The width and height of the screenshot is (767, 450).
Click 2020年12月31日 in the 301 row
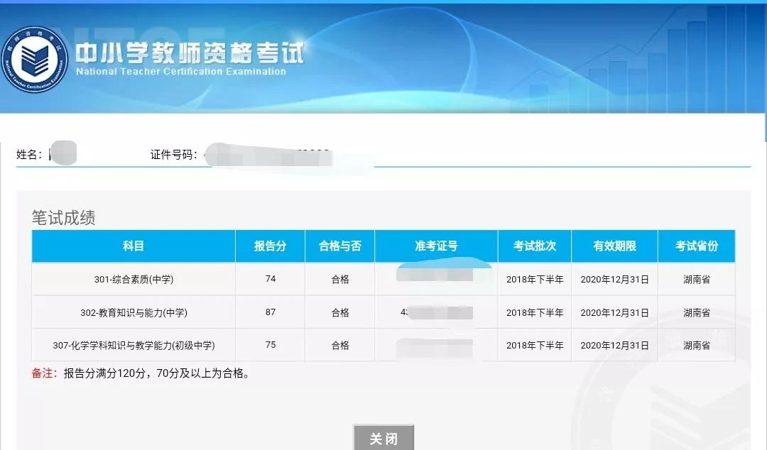(x=615, y=279)
